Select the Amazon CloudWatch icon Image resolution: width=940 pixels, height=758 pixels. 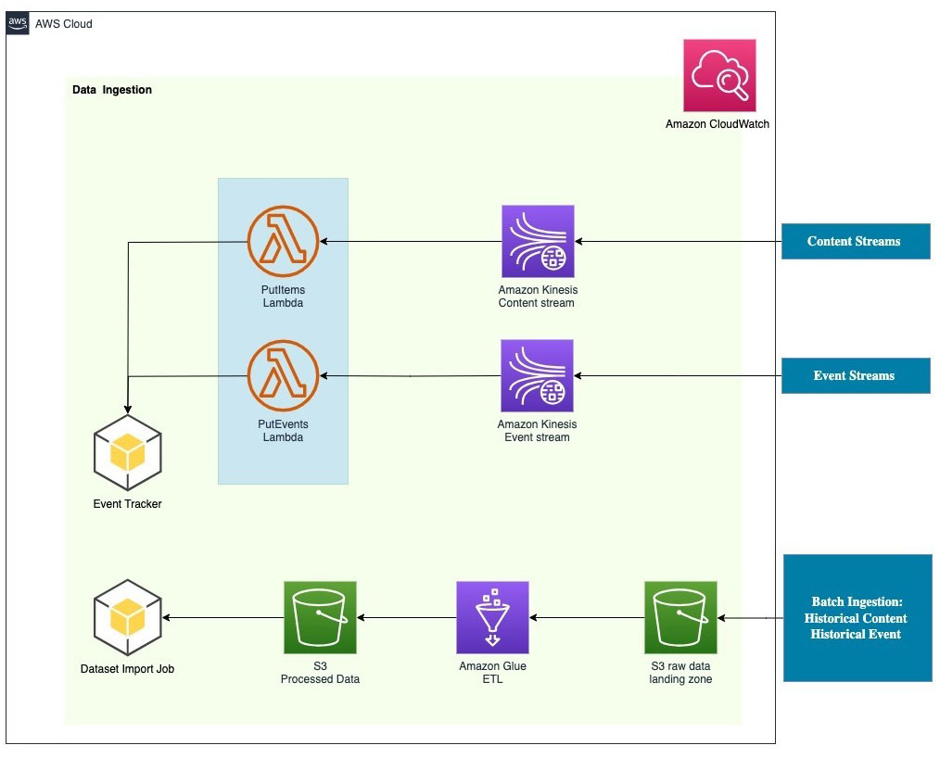(x=719, y=75)
